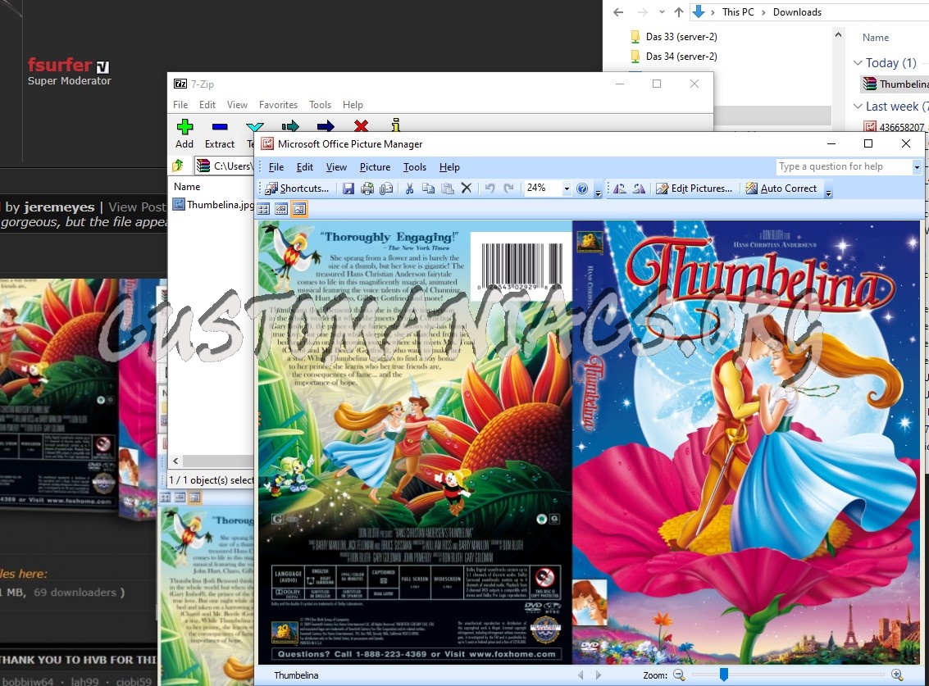
Task: Click the Redo arrow icon
Action: 508,189
